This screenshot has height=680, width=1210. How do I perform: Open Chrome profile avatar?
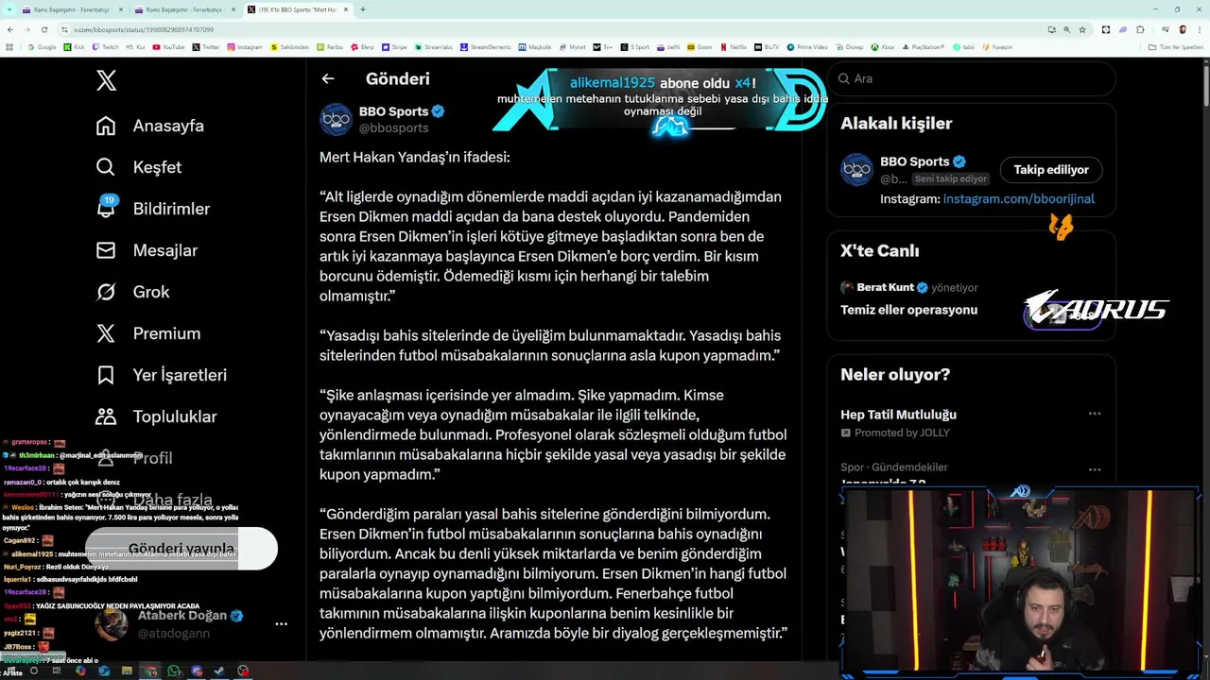[1183, 30]
